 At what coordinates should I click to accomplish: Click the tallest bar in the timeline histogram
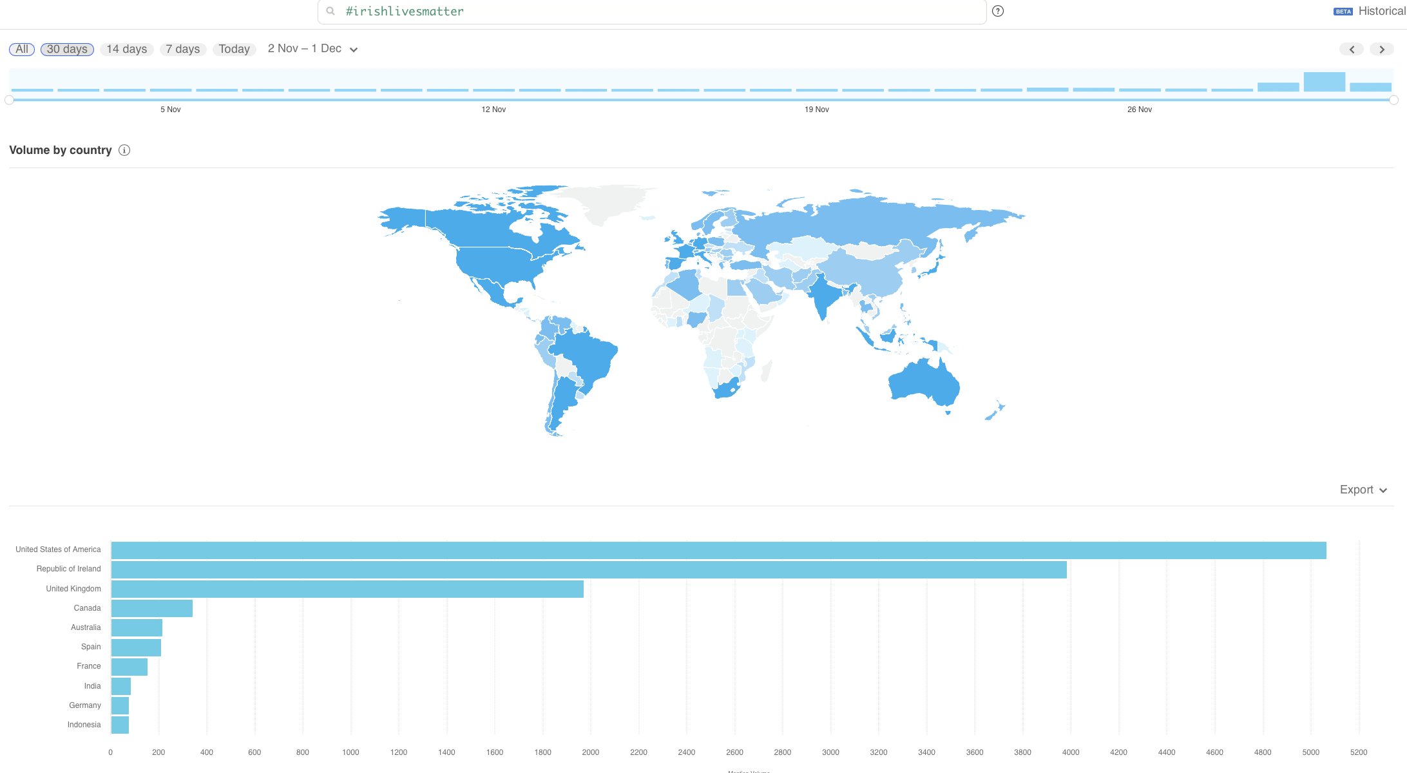pos(1325,82)
